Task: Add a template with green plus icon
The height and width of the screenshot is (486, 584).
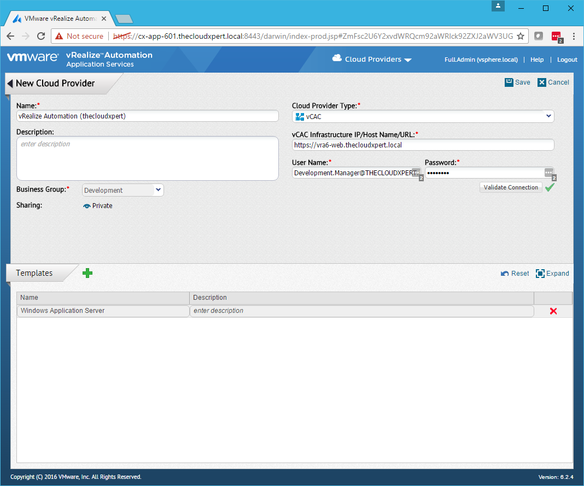Action: [87, 273]
